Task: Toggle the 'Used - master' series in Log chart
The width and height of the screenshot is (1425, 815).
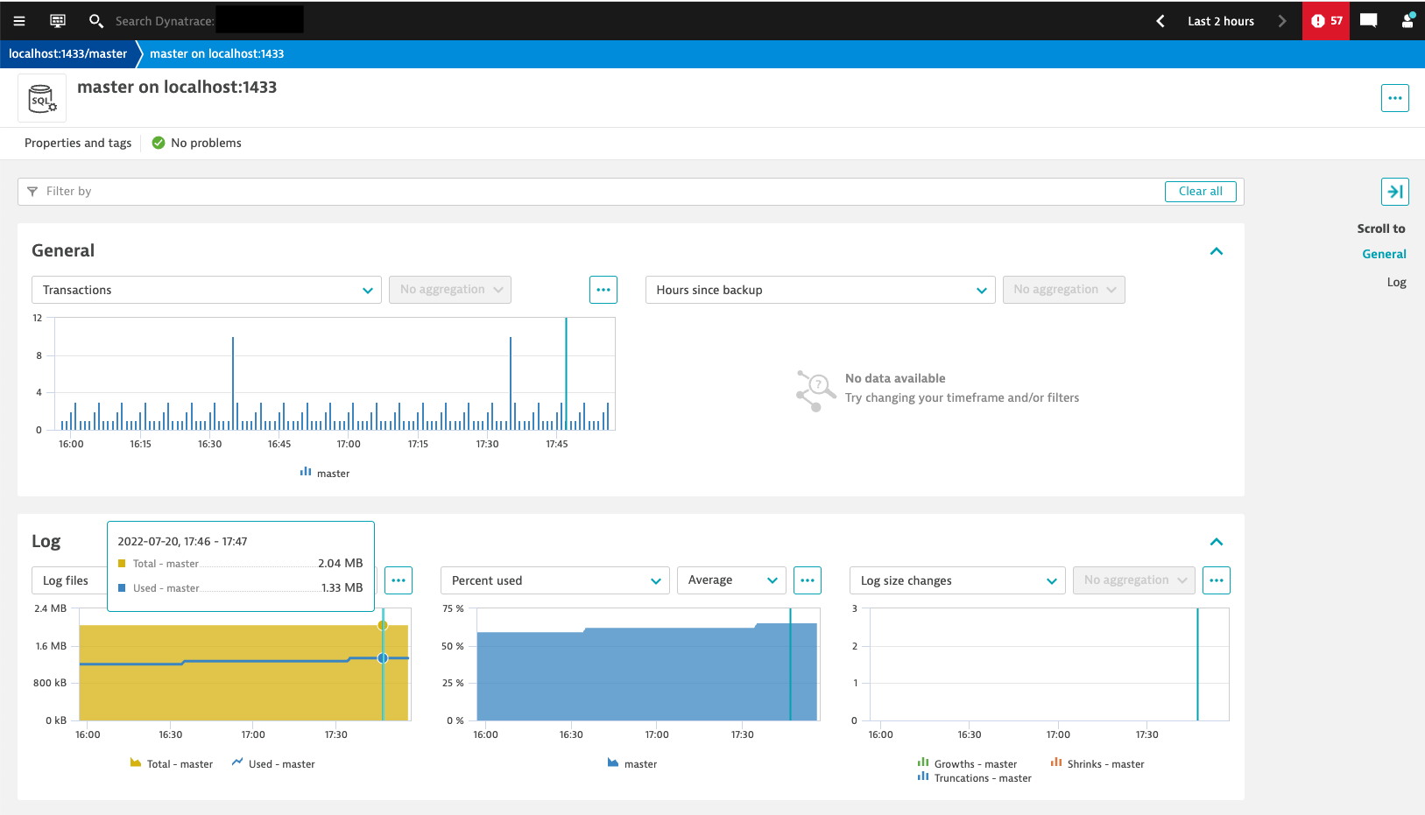Action: coord(273,762)
